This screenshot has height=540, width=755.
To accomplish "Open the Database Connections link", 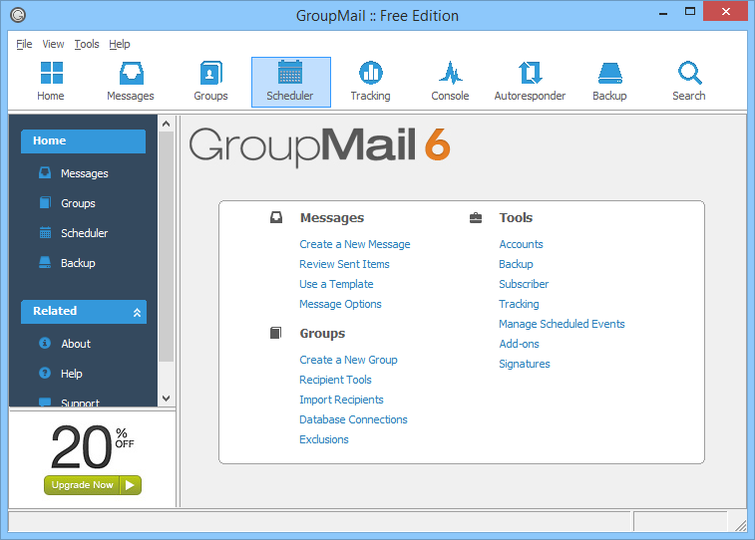I will tap(353, 419).
